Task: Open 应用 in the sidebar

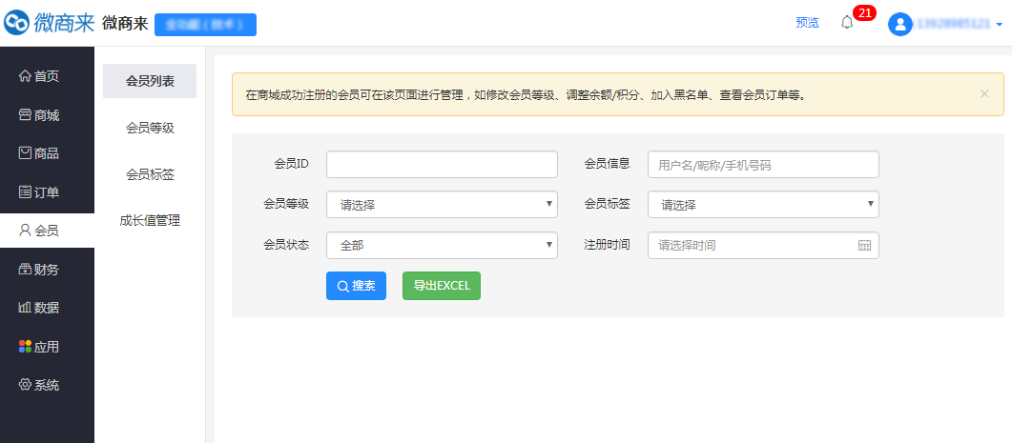Action: point(39,347)
